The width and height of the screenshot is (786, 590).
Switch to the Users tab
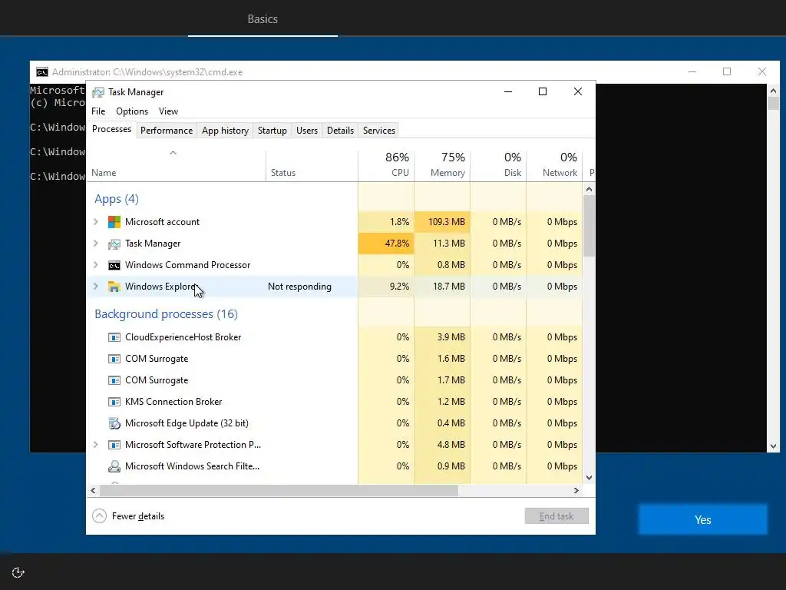pos(307,131)
